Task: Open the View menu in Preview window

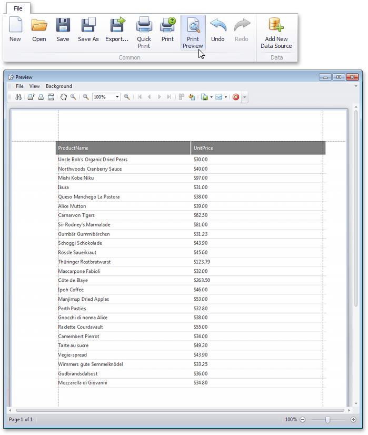Action: tap(35, 86)
